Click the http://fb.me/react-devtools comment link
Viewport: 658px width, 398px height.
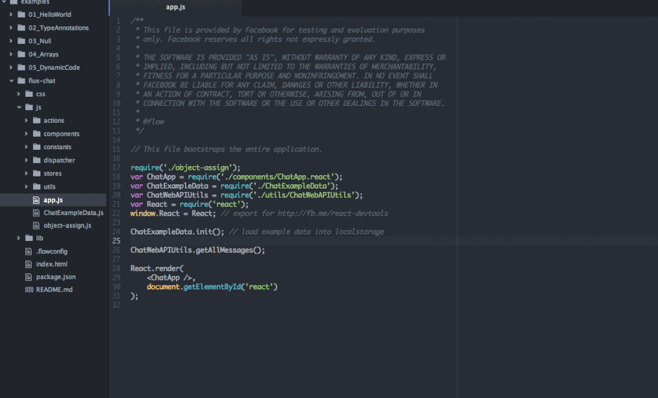pos(333,214)
